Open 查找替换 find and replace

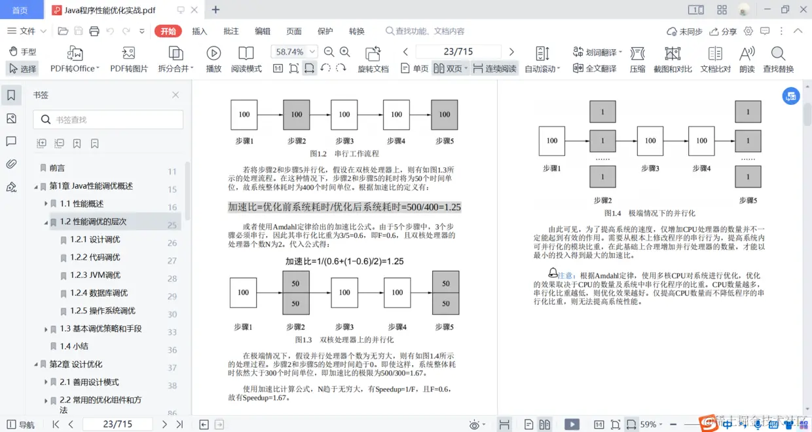pos(778,60)
